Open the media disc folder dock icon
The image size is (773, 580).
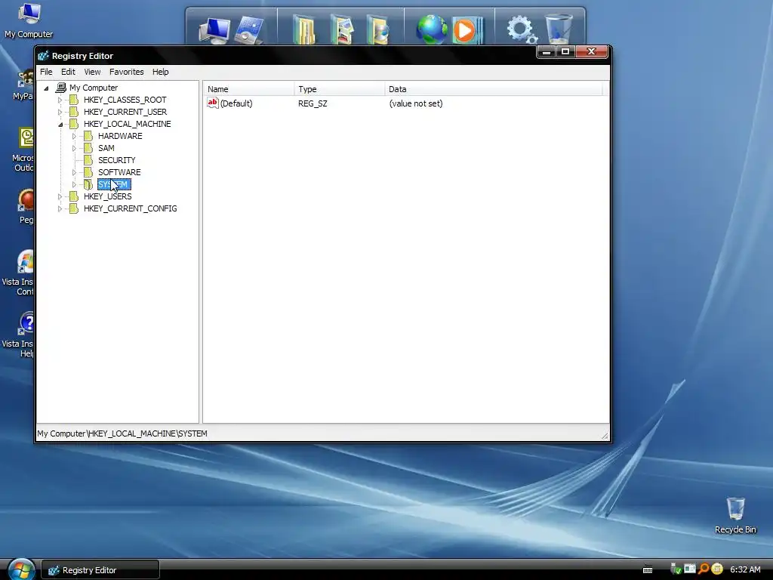click(377, 29)
